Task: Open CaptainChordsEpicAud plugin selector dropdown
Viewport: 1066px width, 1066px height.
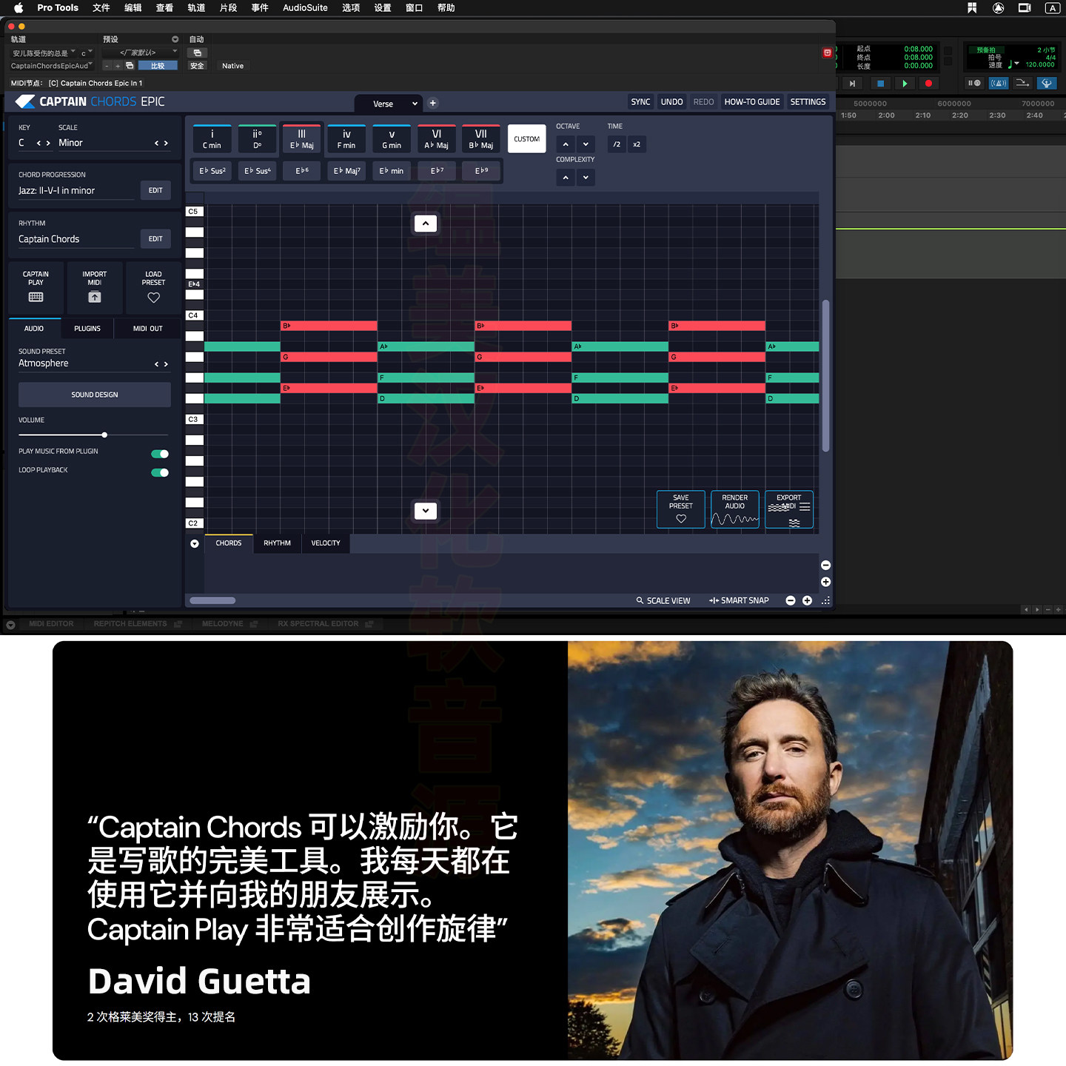Action: tap(52, 66)
